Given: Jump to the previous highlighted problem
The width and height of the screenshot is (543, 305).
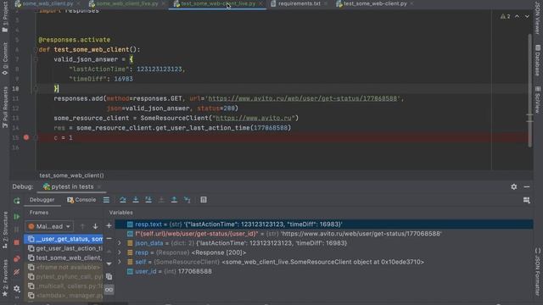Looking at the screenshot, I should click(x=517, y=16).
